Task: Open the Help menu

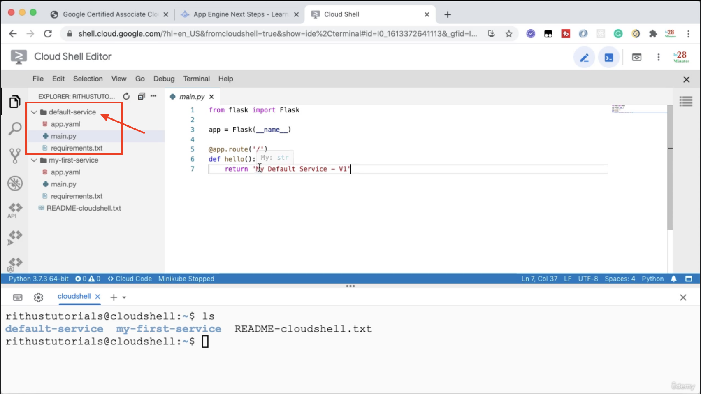Action: (x=225, y=79)
